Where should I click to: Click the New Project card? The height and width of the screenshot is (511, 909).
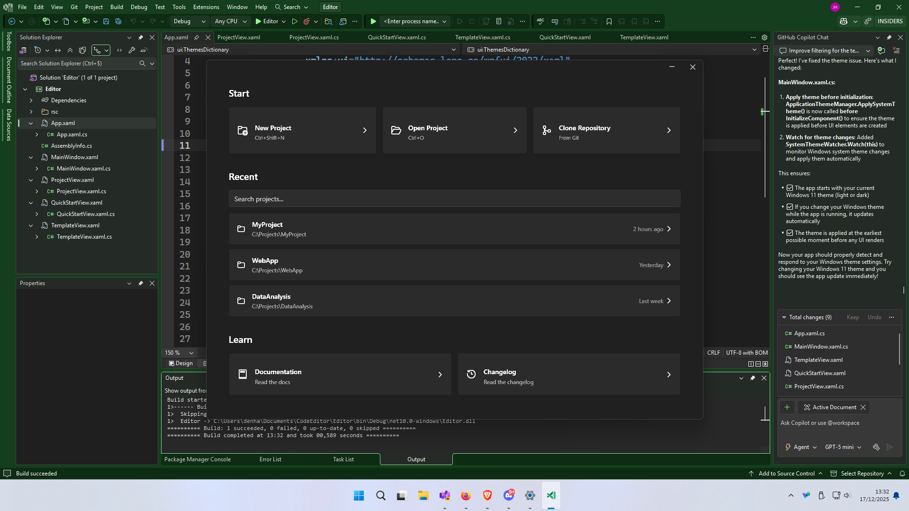pos(302,130)
